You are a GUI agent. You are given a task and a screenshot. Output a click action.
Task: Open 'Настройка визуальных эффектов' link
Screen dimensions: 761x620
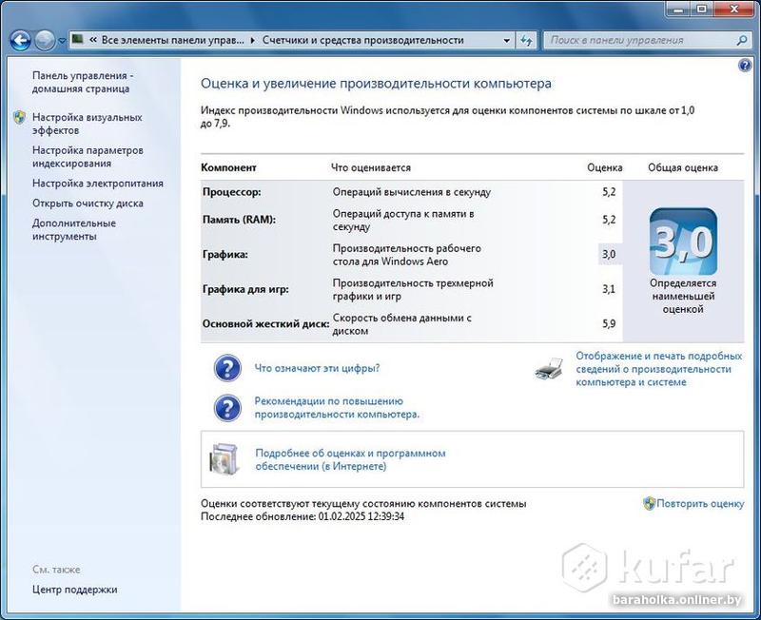click(x=88, y=124)
